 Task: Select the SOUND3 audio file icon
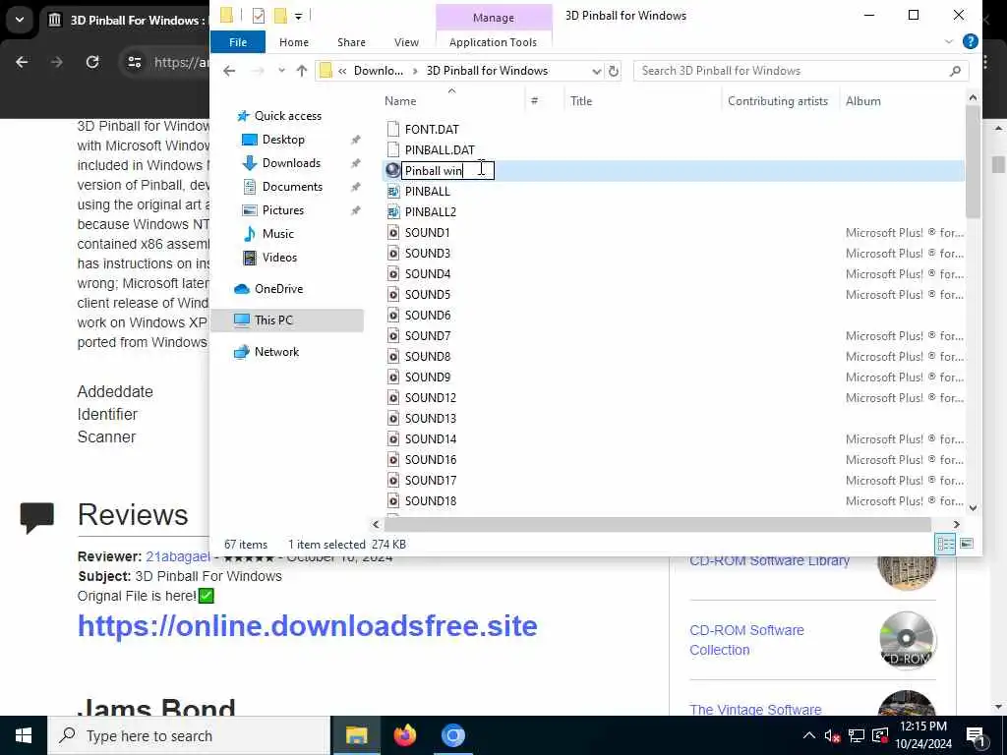[393, 253]
